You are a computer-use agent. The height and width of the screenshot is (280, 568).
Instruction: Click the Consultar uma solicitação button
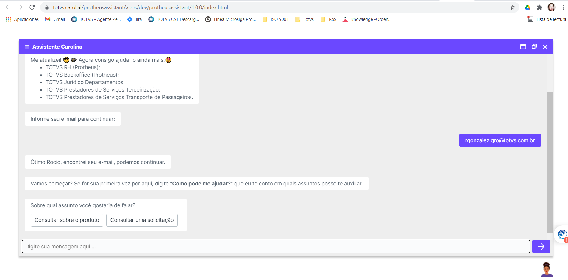(142, 220)
